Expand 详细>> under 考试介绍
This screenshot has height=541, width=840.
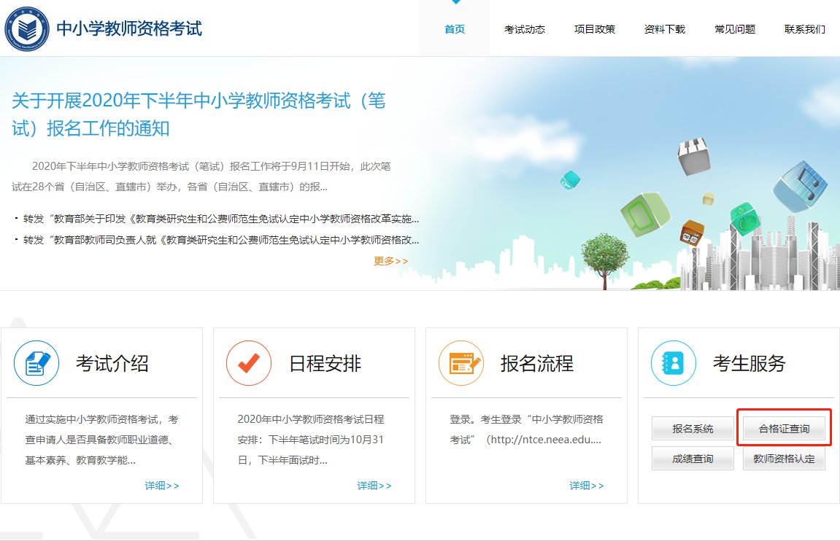coord(161,486)
